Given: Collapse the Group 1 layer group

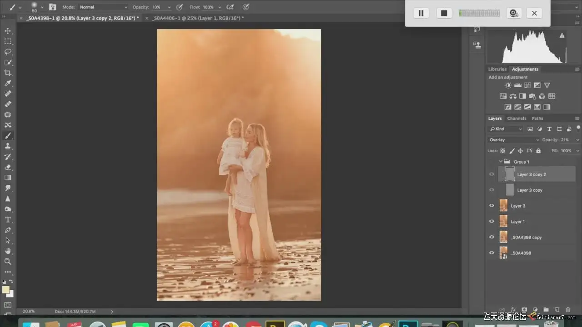Looking at the screenshot, I should (x=501, y=162).
